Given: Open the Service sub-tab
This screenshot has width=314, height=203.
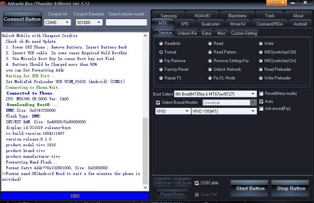Looking at the screenshot, I should [165, 33].
